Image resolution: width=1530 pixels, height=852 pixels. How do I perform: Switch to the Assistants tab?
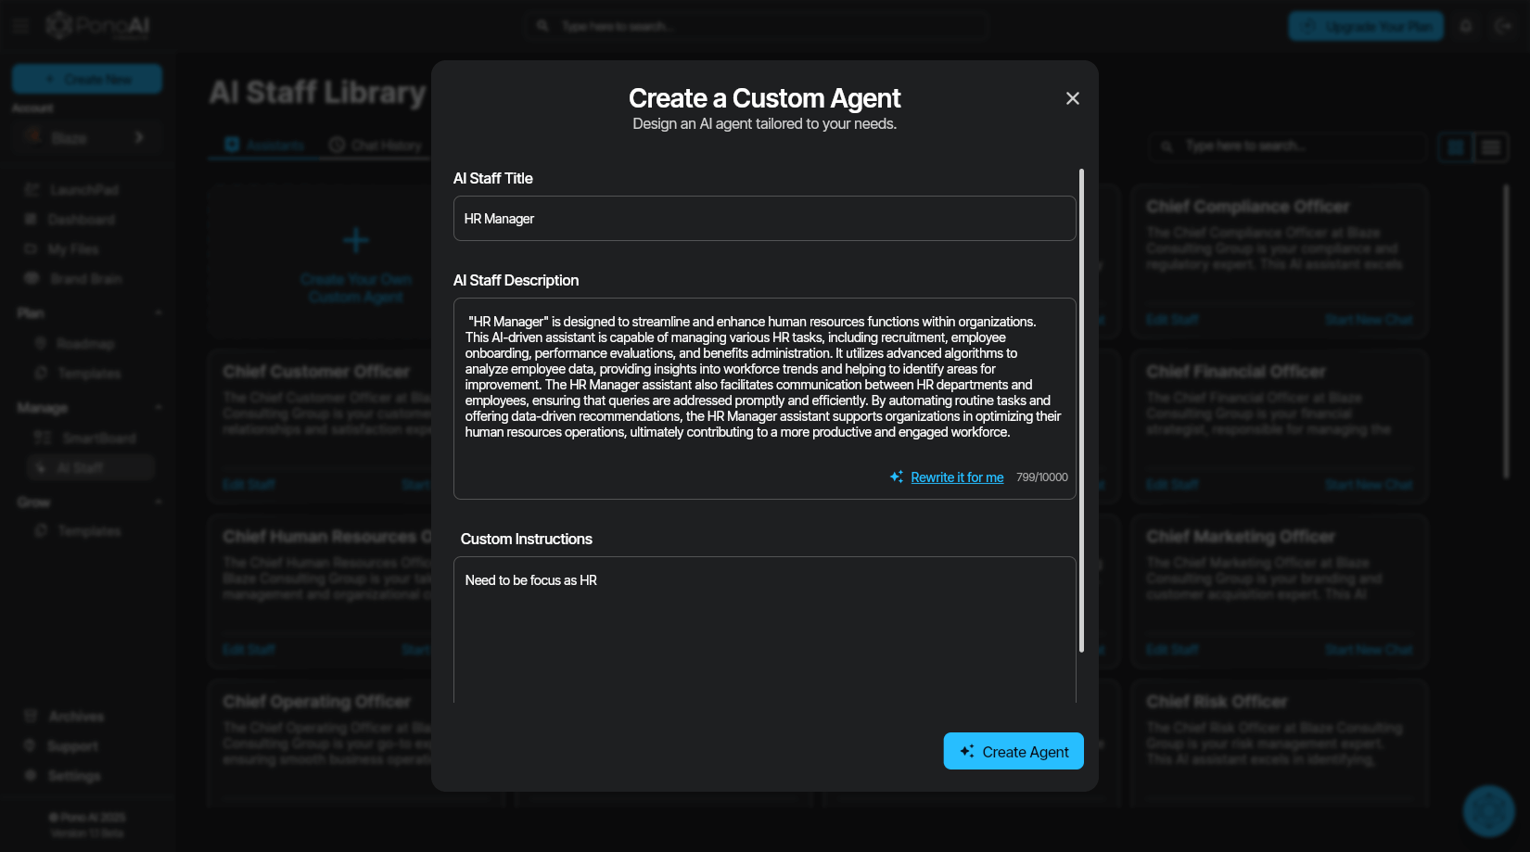[x=263, y=145]
